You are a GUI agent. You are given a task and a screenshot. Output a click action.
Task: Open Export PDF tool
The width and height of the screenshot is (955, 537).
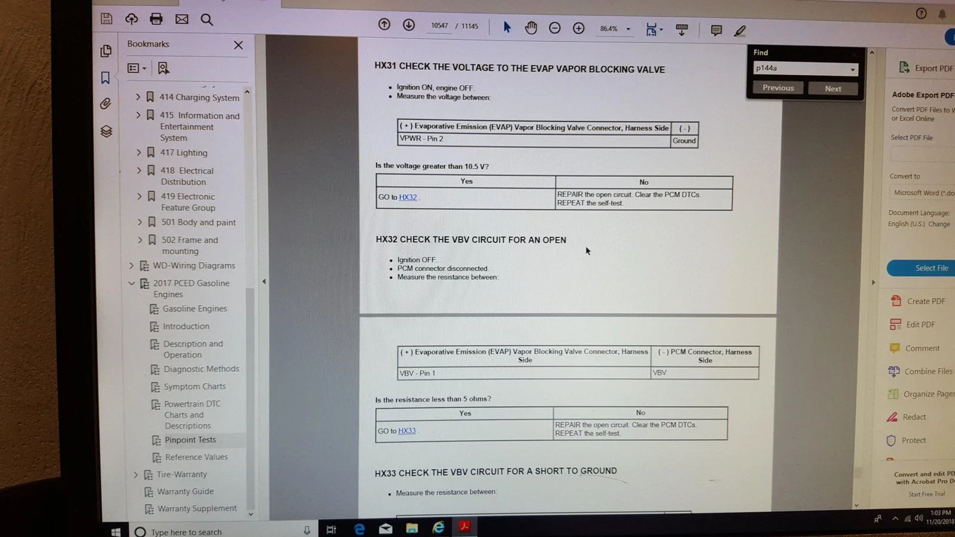927,68
